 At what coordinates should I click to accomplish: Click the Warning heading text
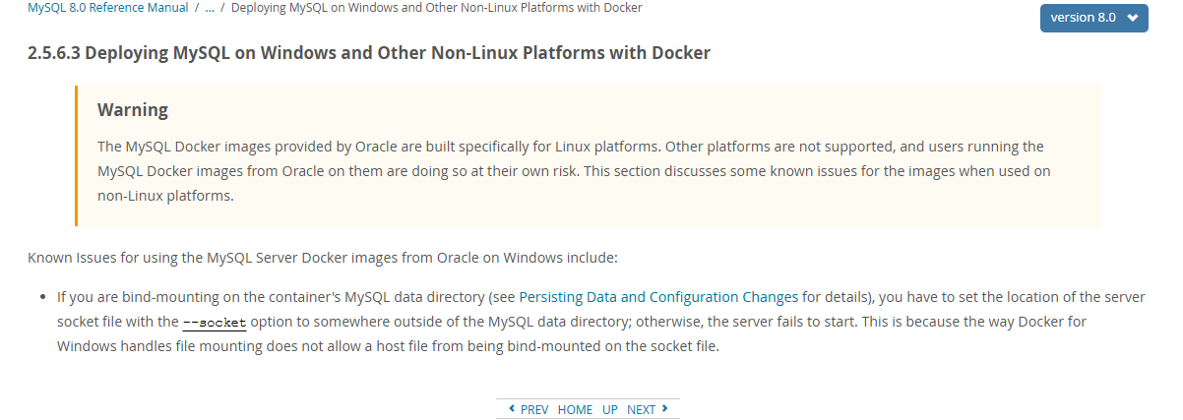pos(133,109)
